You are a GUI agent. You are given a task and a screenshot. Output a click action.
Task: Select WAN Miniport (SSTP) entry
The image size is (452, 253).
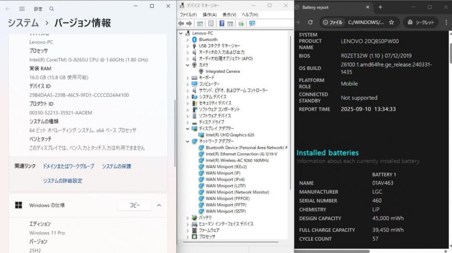(x=226, y=211)
